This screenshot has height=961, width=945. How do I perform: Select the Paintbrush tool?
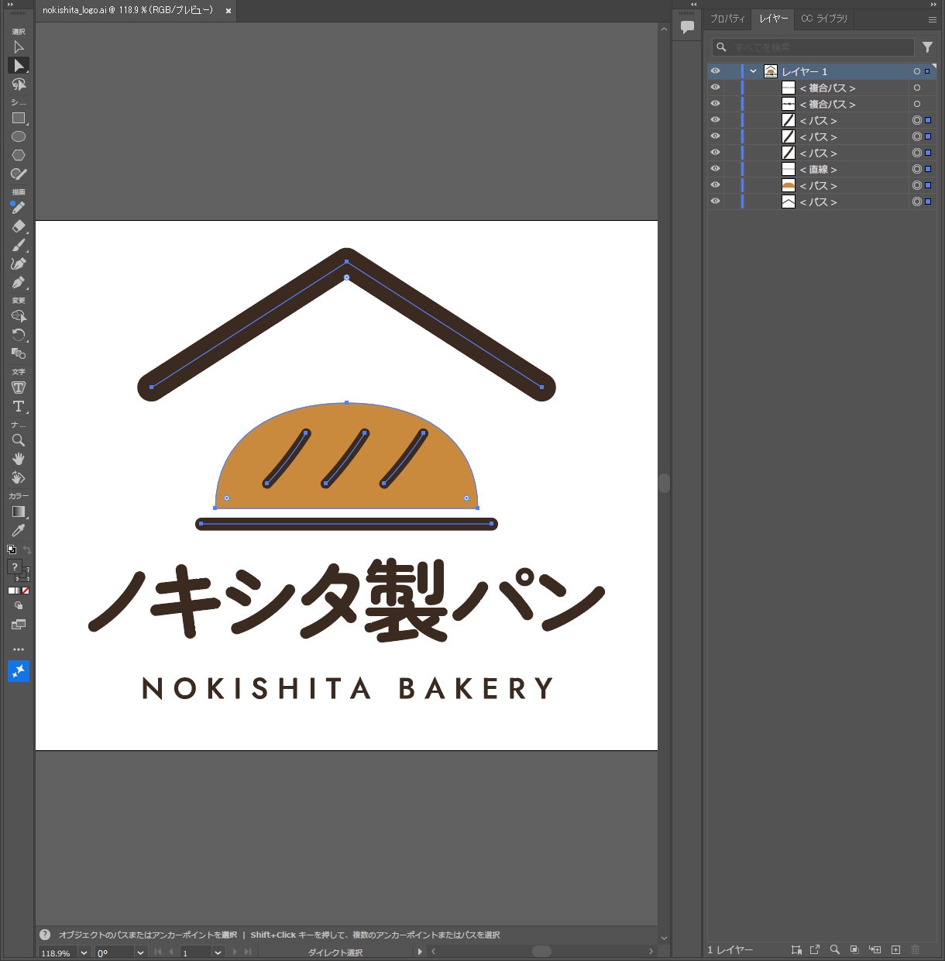[19, 245]
